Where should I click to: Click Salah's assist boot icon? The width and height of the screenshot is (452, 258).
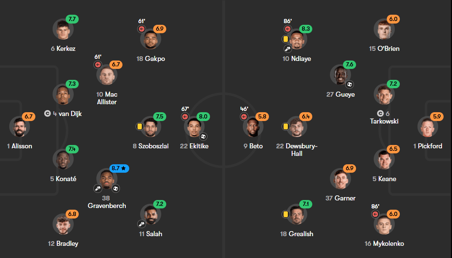tap(141, 224)
